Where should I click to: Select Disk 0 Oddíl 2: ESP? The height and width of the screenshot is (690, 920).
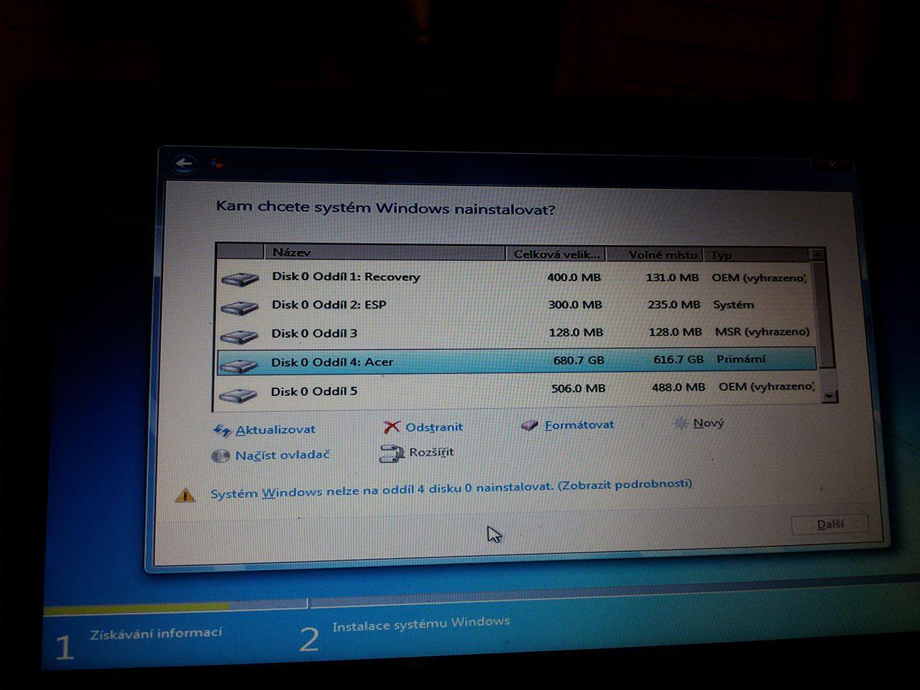tap(516, 305)
